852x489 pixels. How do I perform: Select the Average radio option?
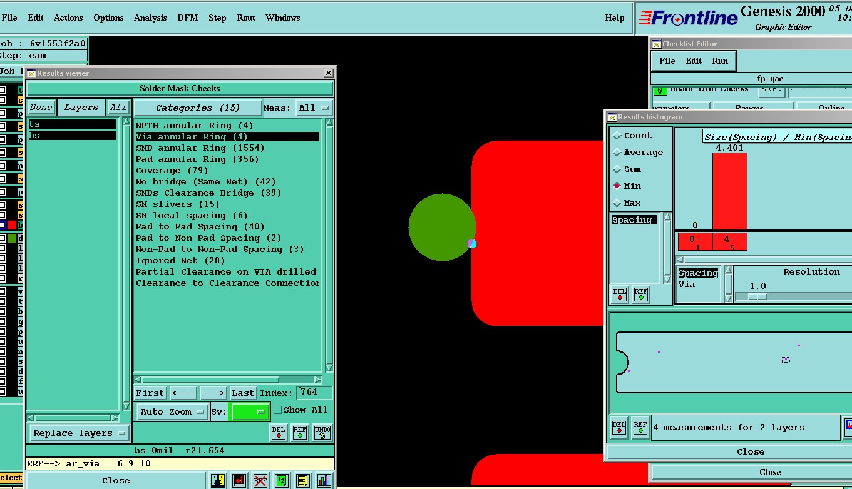pos(638,152)
